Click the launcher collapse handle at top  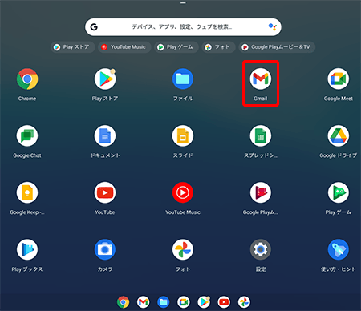point(183,3)
